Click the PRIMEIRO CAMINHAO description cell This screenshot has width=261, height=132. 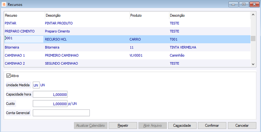click(62, 55)
